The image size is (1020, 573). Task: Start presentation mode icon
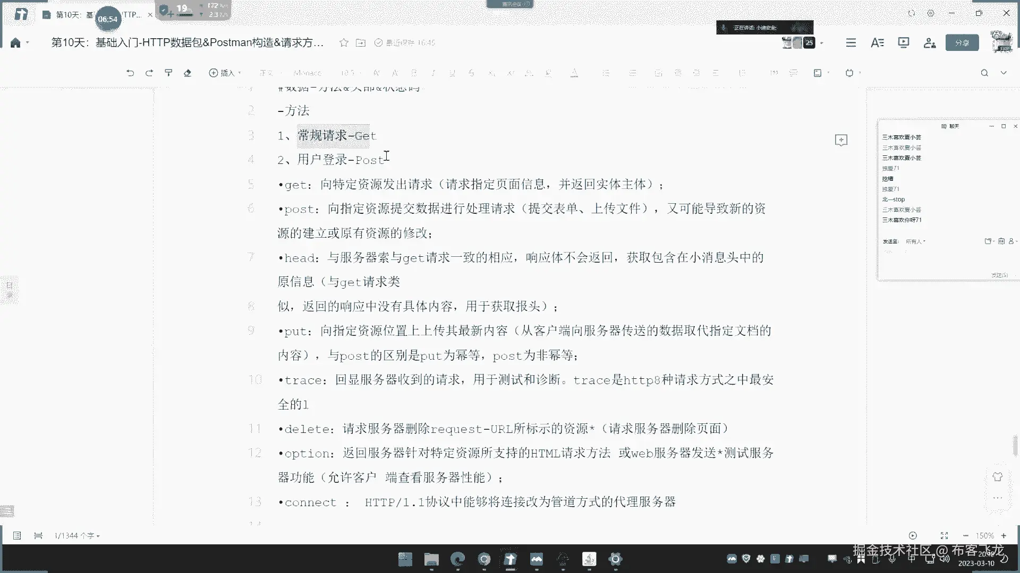[903, 43]
